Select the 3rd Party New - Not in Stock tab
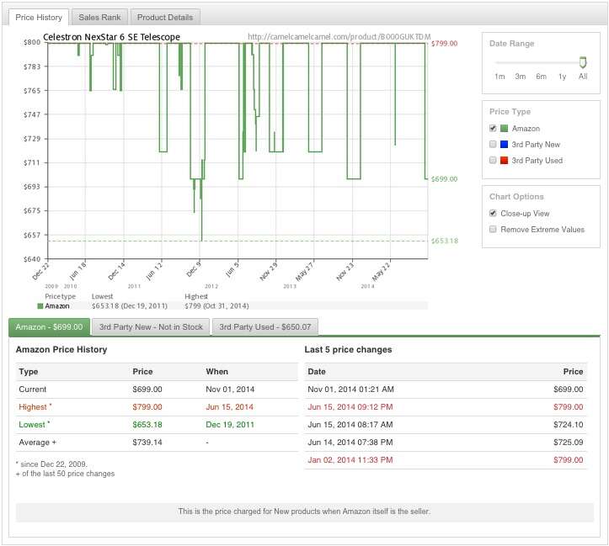The width and height of the screenshot is (609, 546). coord(151,327)
